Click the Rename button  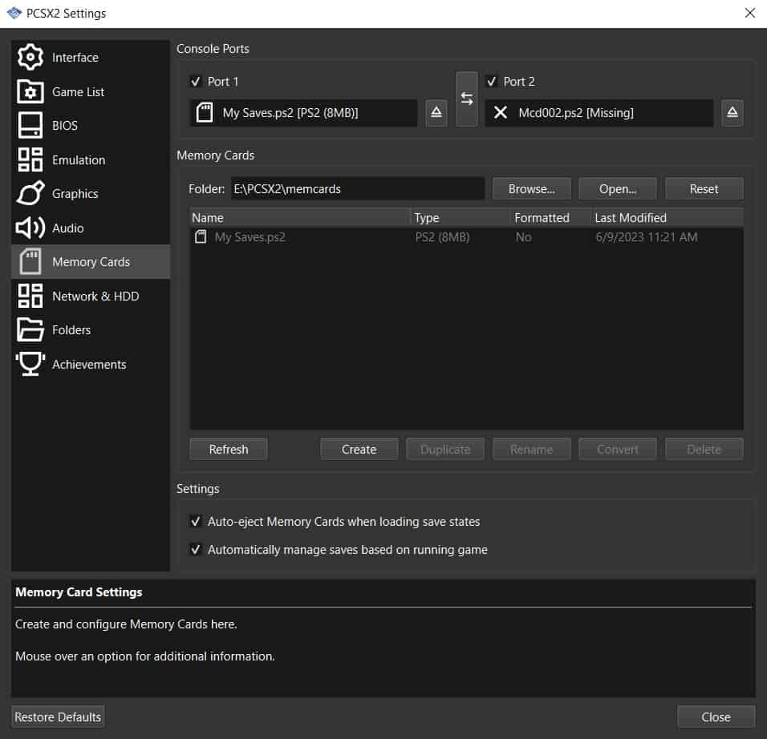pos(532,449)
